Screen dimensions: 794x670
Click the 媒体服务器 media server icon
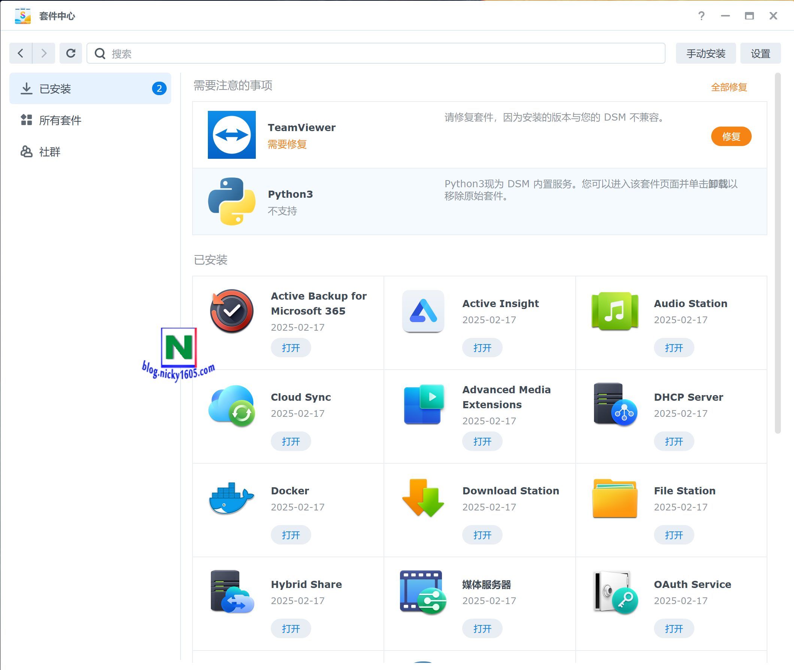pyautogui.click(x=423, y=592)
